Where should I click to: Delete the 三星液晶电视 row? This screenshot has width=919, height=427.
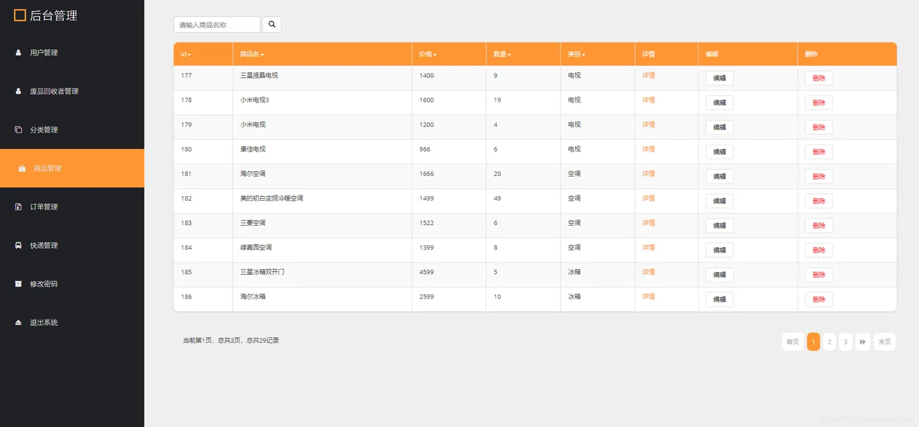(x=819, y=78)
